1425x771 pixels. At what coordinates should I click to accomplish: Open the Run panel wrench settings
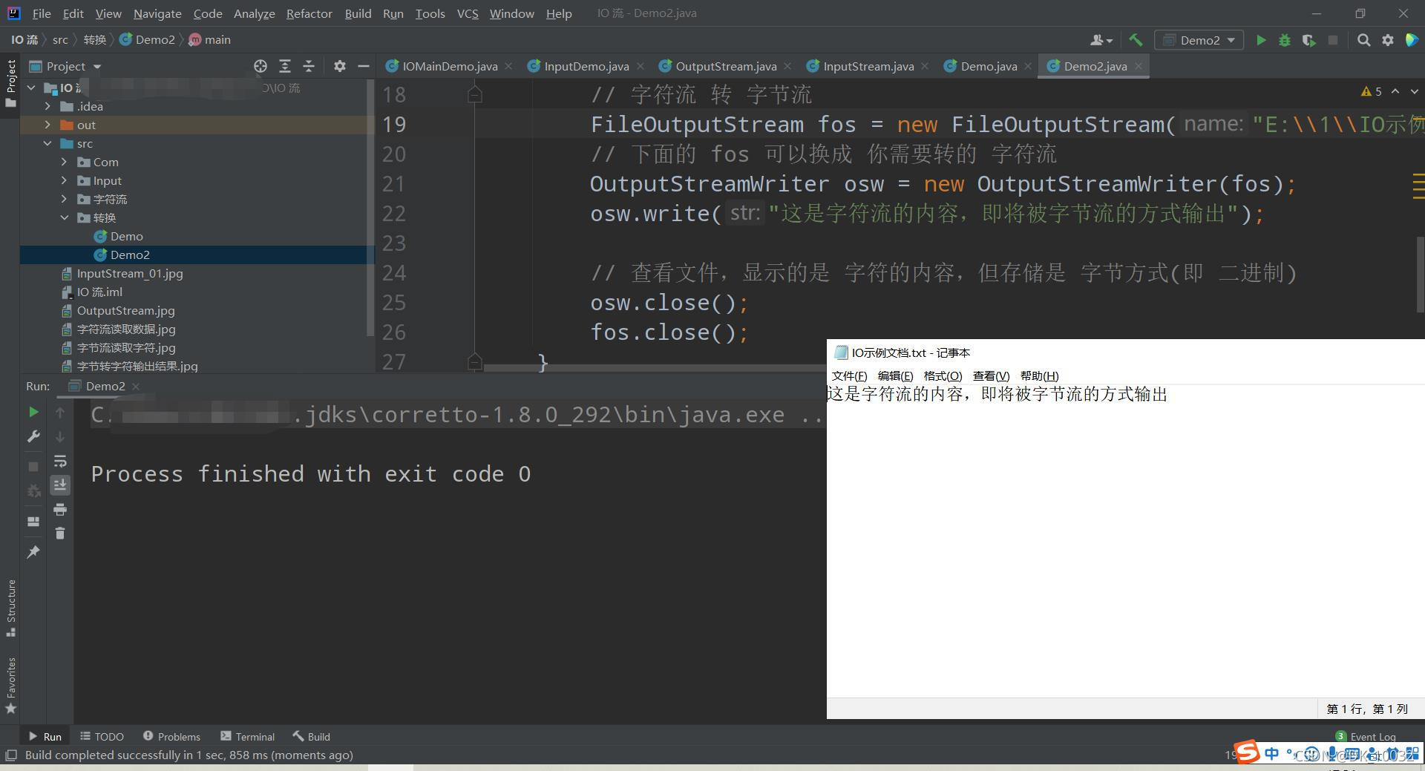tap(33, 436)
